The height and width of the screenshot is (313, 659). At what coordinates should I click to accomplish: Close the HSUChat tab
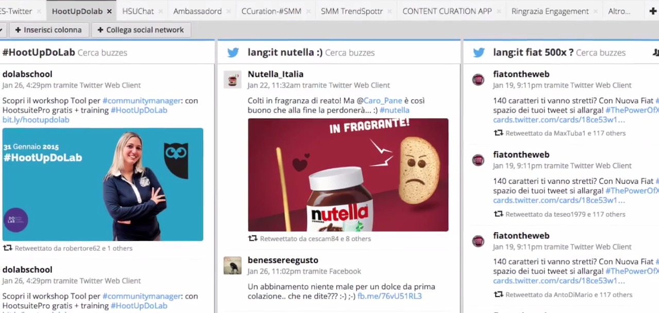point(161,11)
